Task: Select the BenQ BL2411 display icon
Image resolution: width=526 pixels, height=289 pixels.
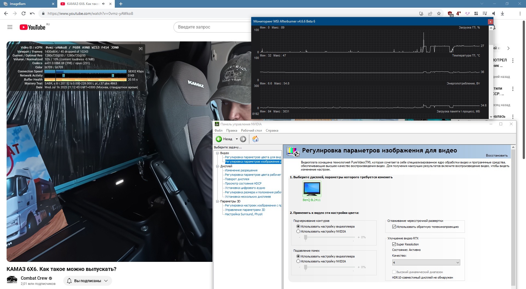Action: (311, 189)
